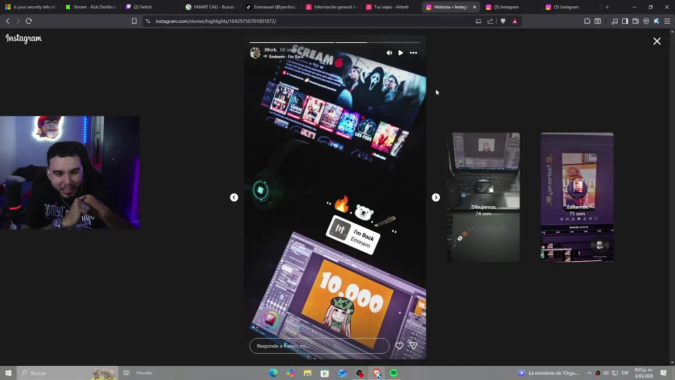Image resolution: width=675 pixels, height=380 pixels.
Task: Expand hidden system tray icons
Action: tap(590, 373)
